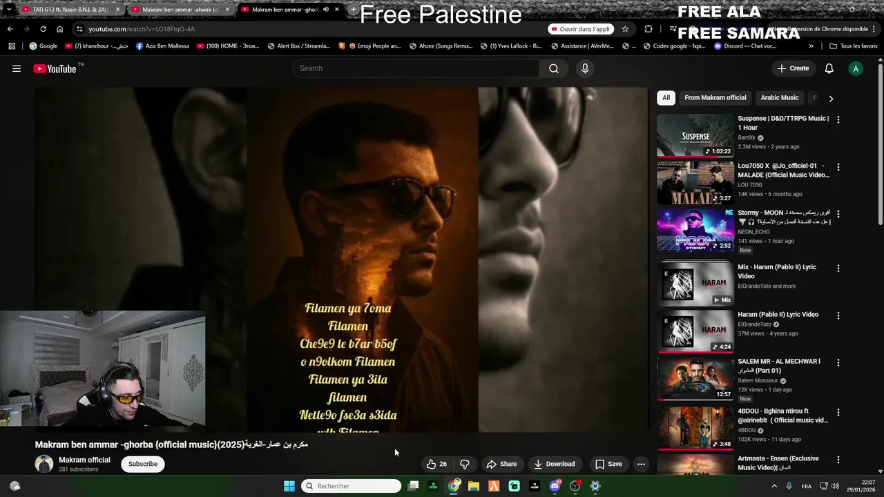Open Windows Start menu

point(289,486)
